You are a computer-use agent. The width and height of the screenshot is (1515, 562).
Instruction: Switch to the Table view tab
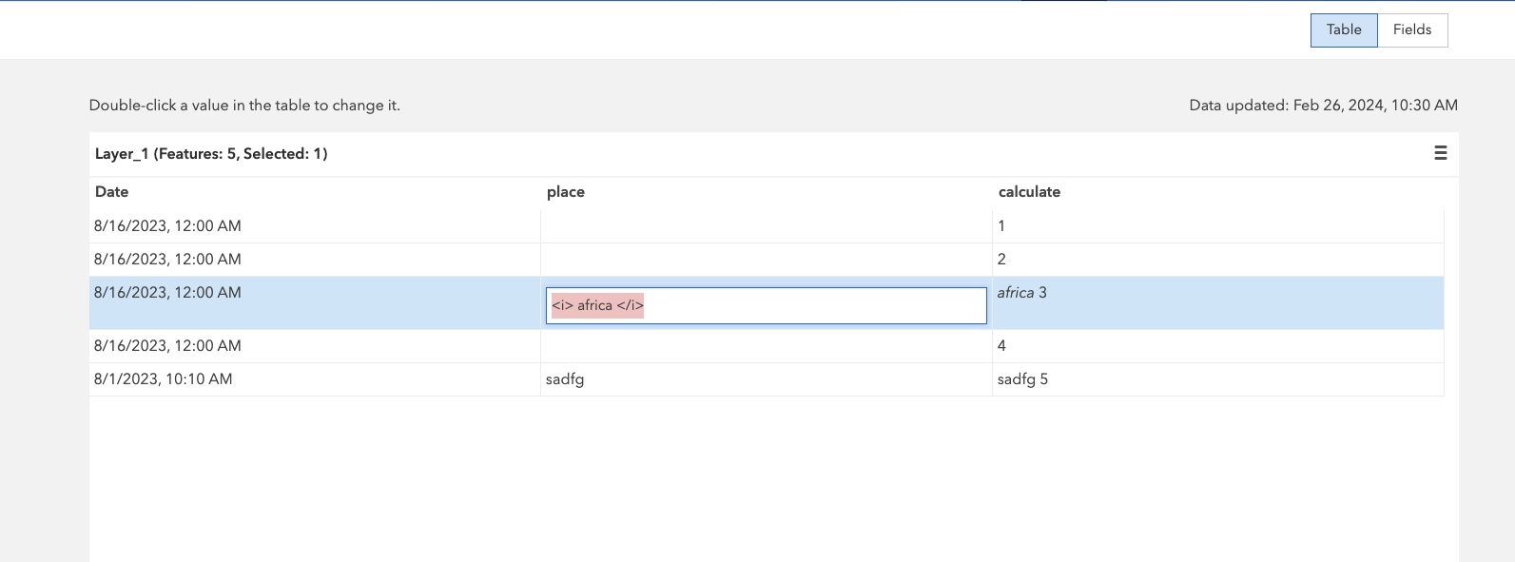click(x=1343, y=29)
